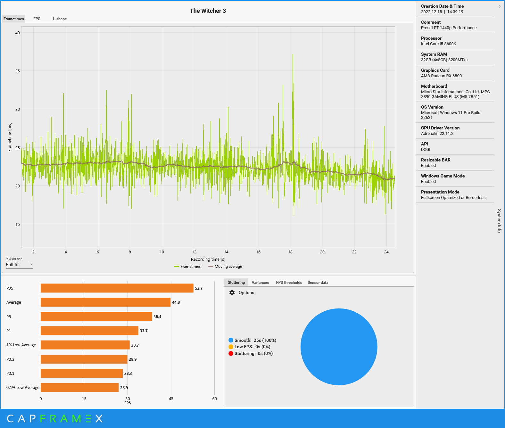Click the P1 bar showing 33.7
505x428 pixels.
pyautogui.click(x=89, y=331)
